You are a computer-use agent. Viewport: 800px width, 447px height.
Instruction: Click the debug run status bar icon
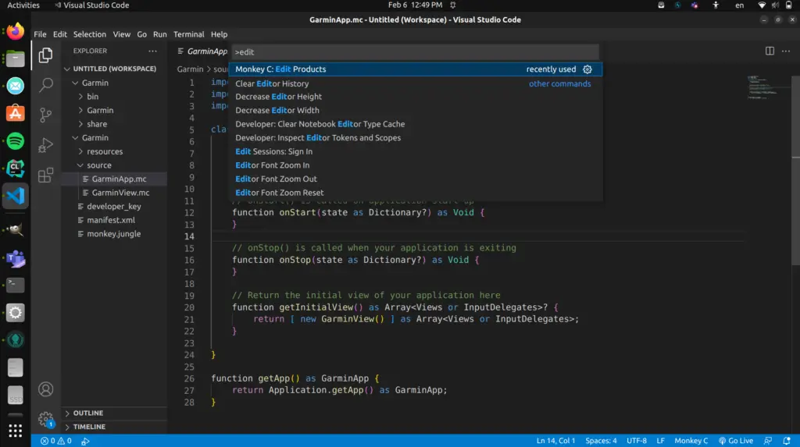pos(85,441)
